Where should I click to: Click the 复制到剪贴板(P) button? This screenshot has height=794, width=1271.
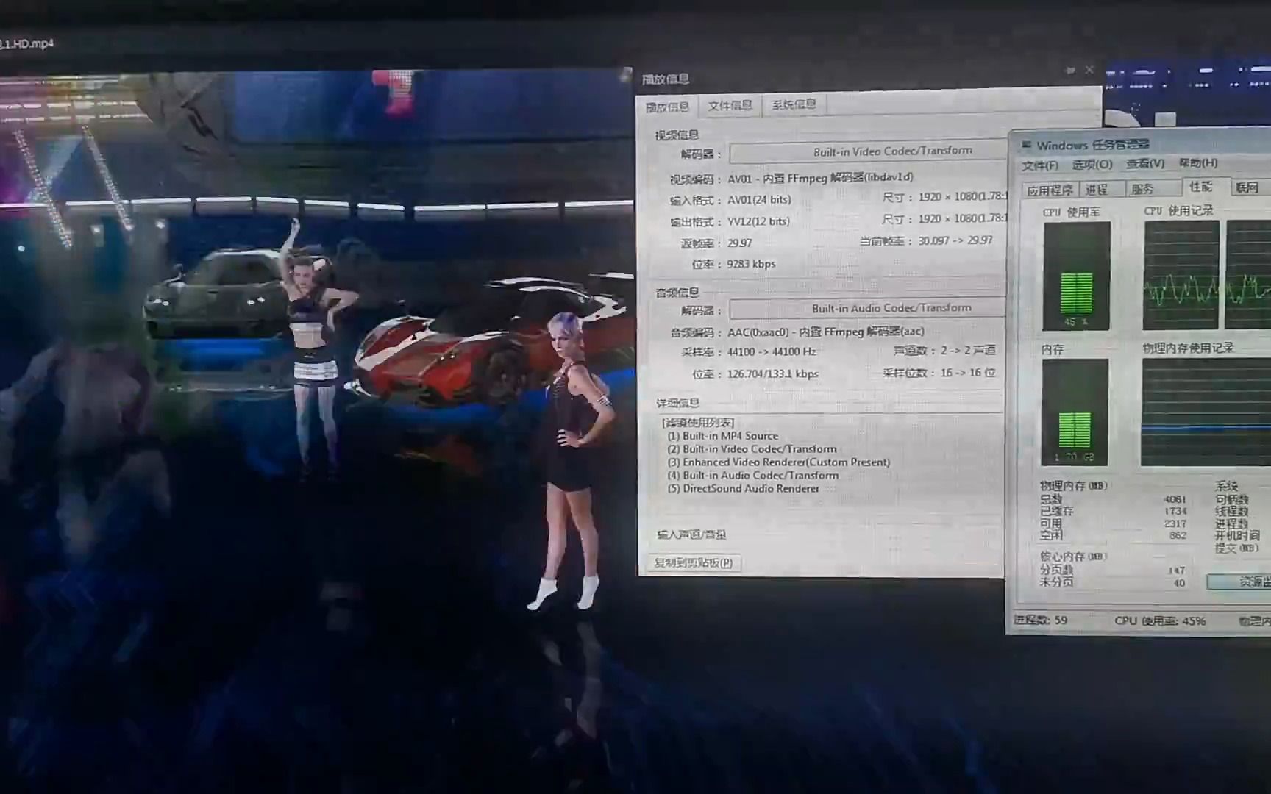tap(693, 562)
